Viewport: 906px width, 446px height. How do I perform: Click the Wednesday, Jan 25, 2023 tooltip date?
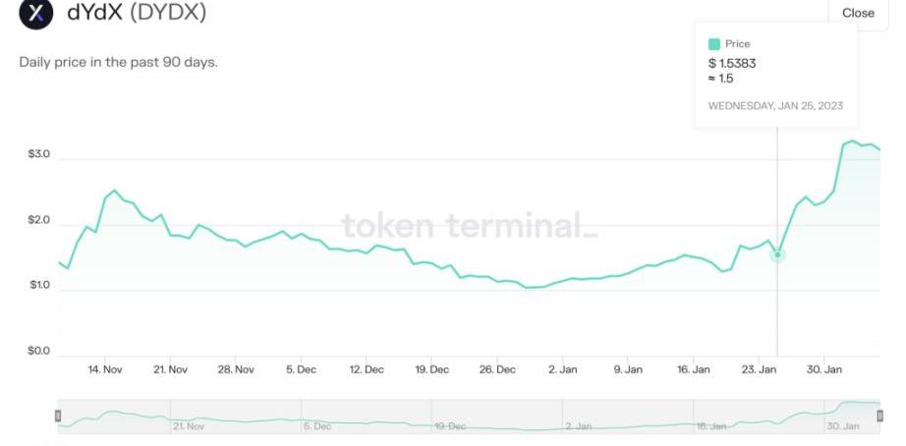(775, 105)
